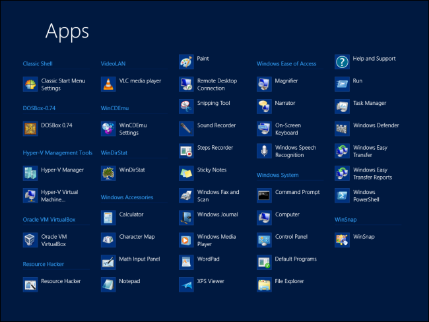Launch DOSBox 0.74 icon
429x322 pixels.
click(x=30, y=129)
